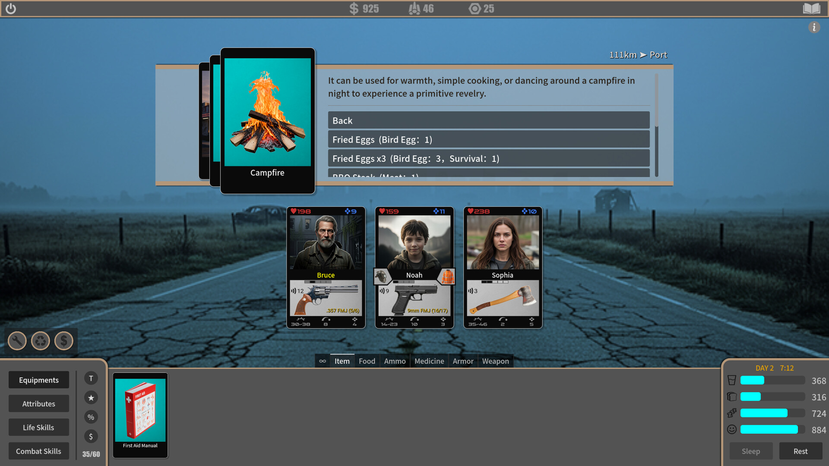The image size is (829, 466).
Task: Select Fried Eggs x3 recipe option
Action: (488, 158)
